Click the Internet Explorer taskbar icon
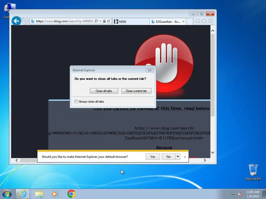 [x=23, y=194]
